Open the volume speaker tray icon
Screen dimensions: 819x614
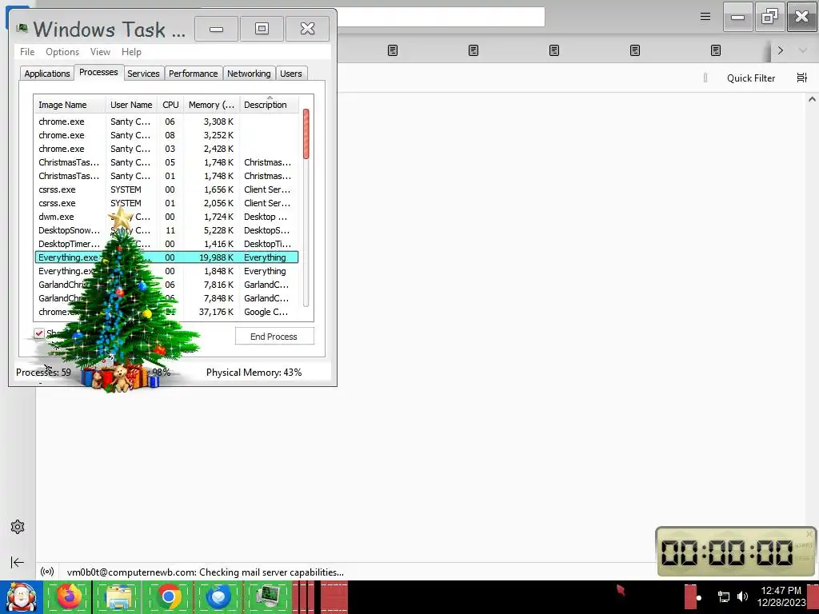click(742, 596)
